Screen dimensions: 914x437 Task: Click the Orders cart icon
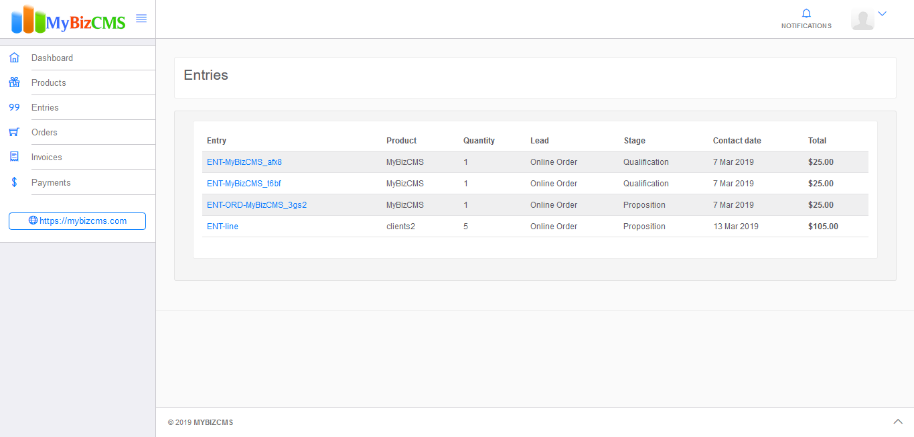point(14,132)
